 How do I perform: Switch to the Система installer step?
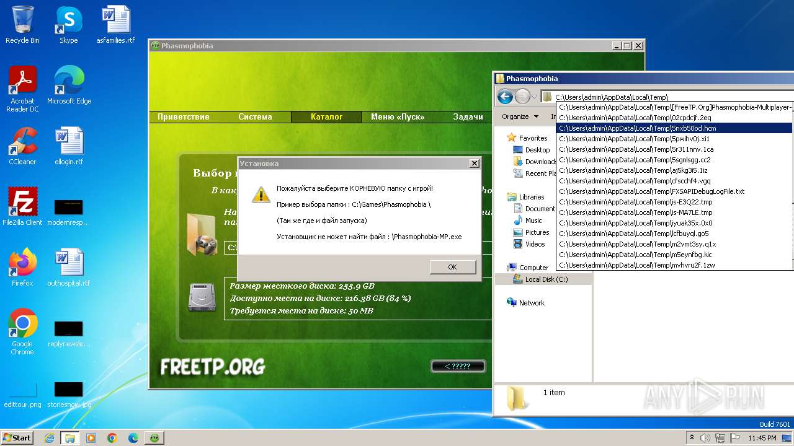point(255,116)
